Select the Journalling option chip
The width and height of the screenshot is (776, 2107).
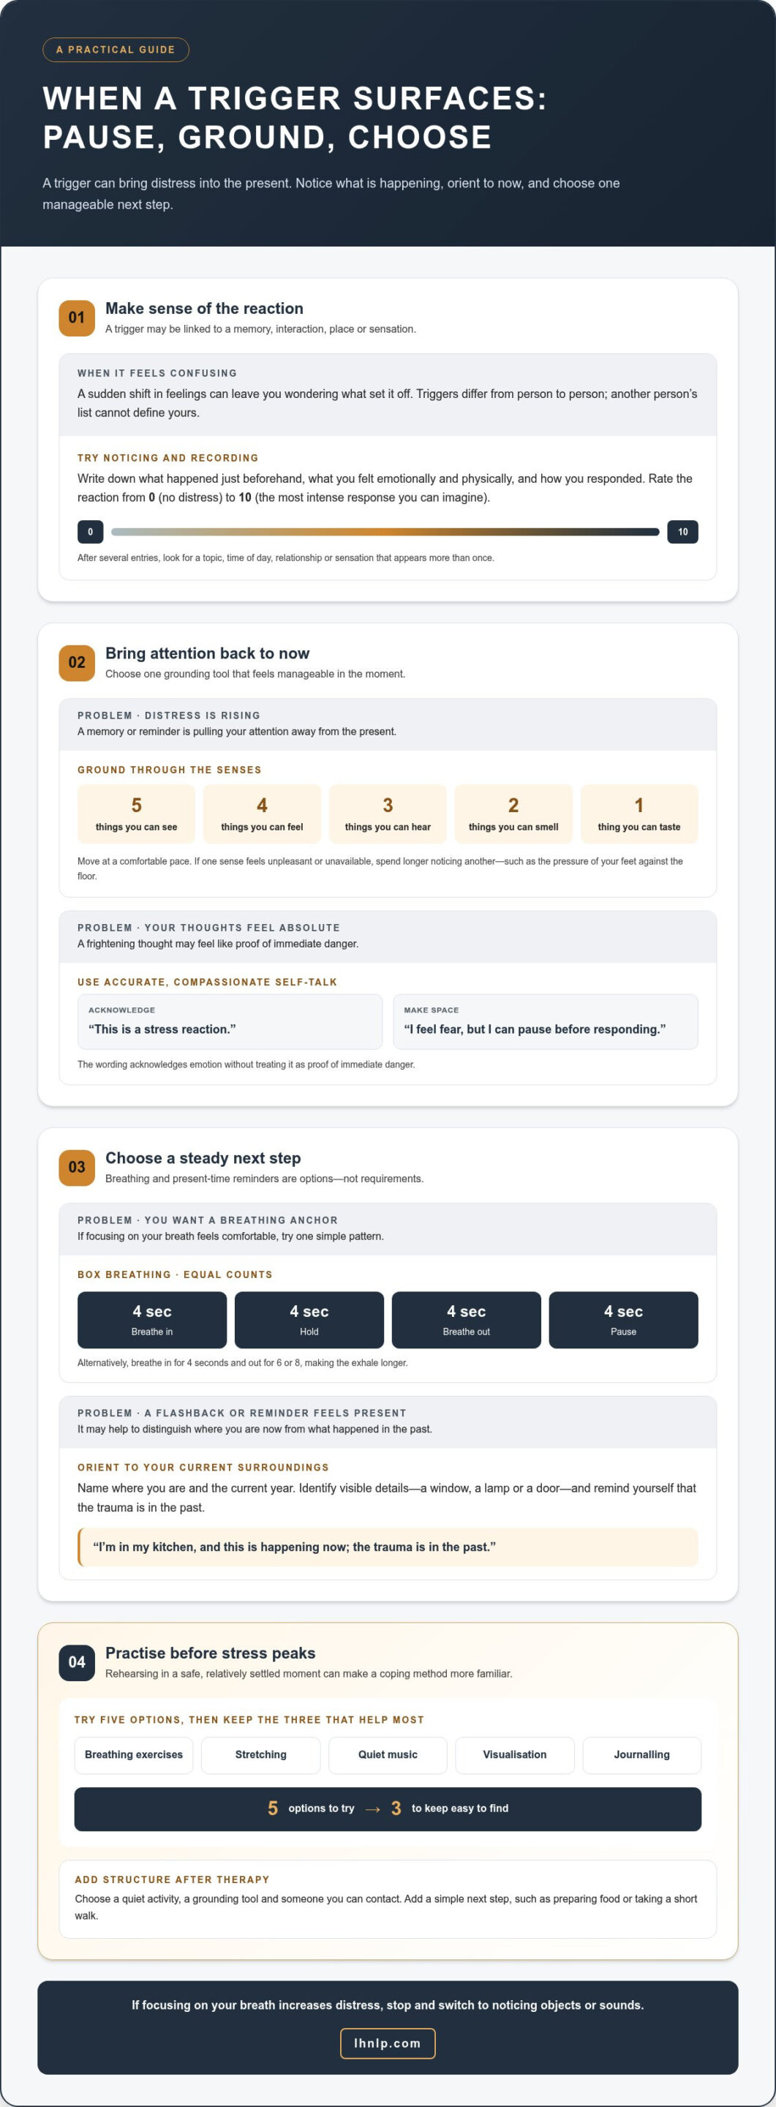[x=642, y=1754]
